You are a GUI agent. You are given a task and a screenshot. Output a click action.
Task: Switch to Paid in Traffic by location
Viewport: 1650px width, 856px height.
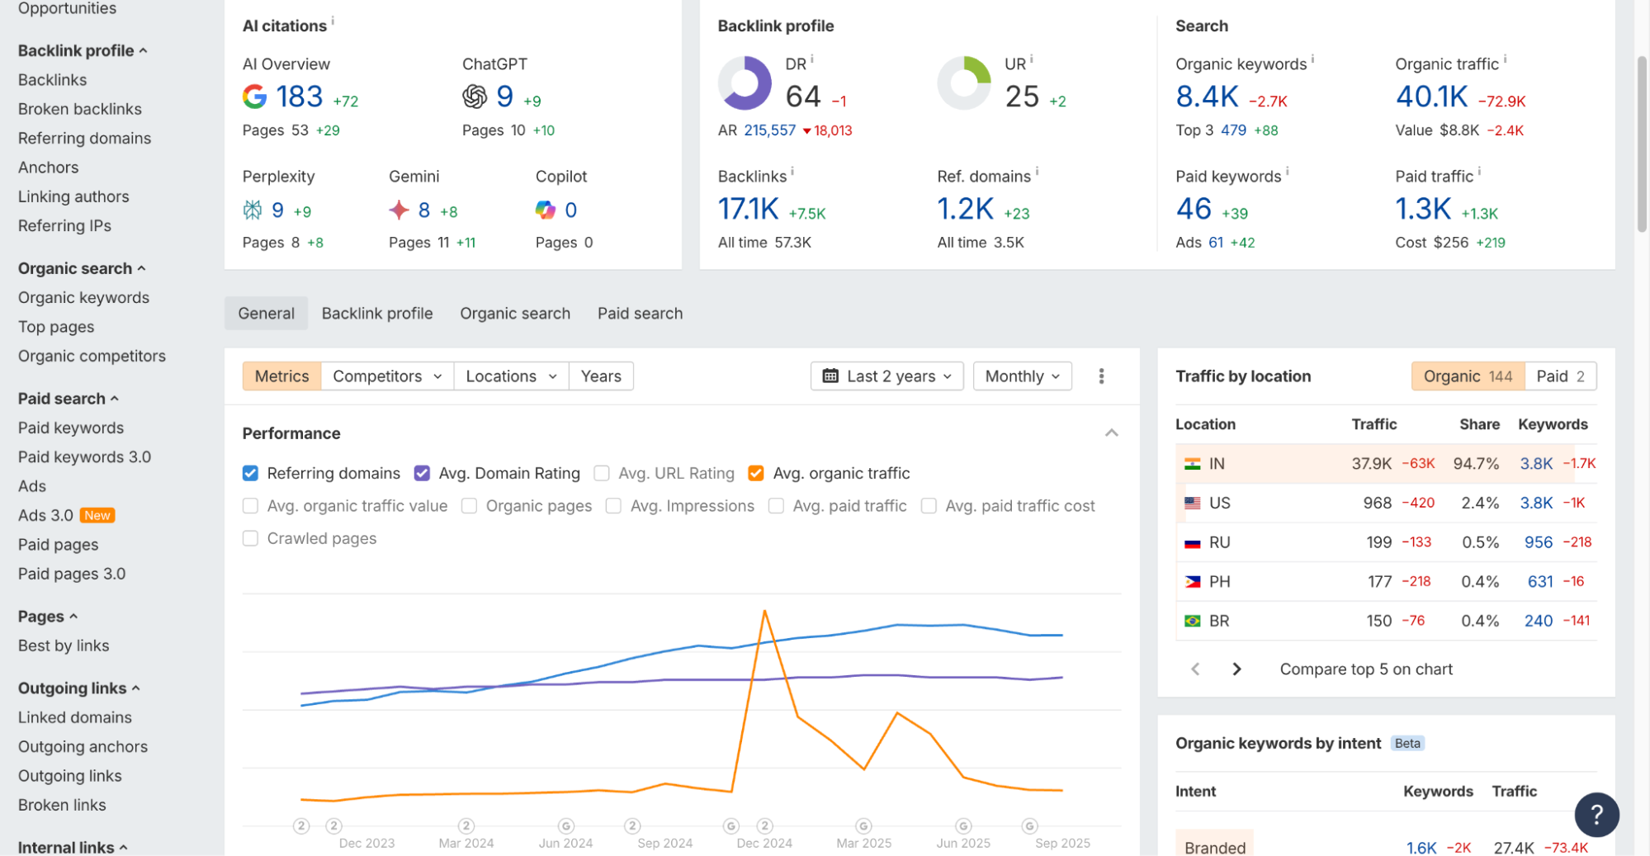(x=1559, y=376)
